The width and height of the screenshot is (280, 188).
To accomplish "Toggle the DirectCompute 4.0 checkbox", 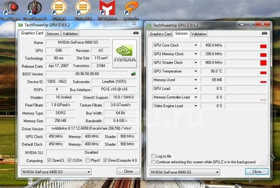I will 105,160.
